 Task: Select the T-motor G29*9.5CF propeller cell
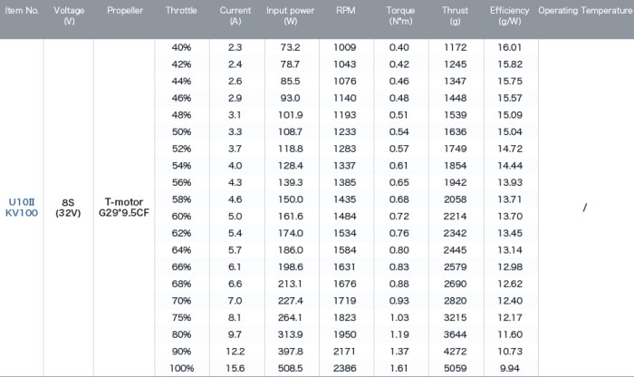[124, 208]
